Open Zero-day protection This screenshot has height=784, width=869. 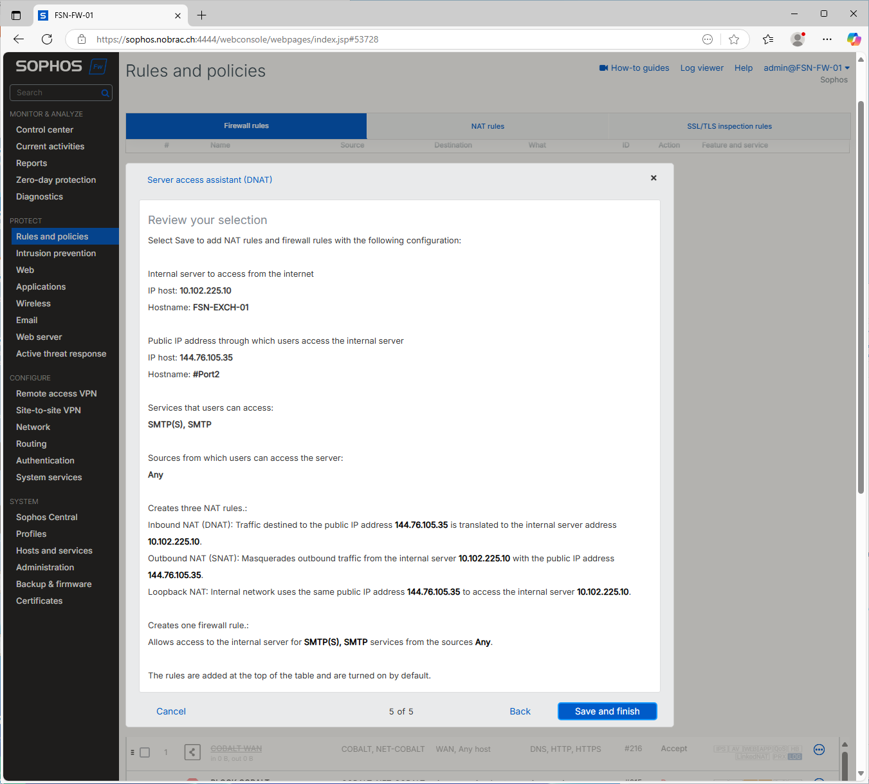[x=56, y=180]
